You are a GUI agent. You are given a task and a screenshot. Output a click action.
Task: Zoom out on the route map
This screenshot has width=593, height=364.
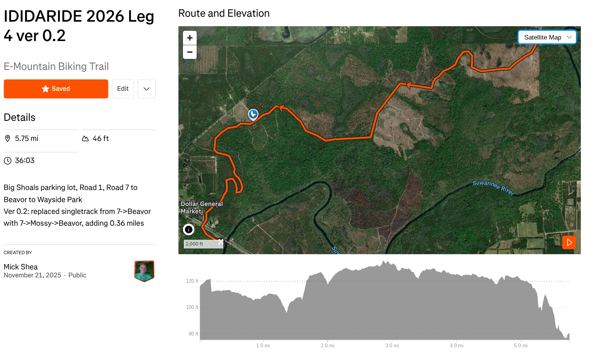pos(190,52)
